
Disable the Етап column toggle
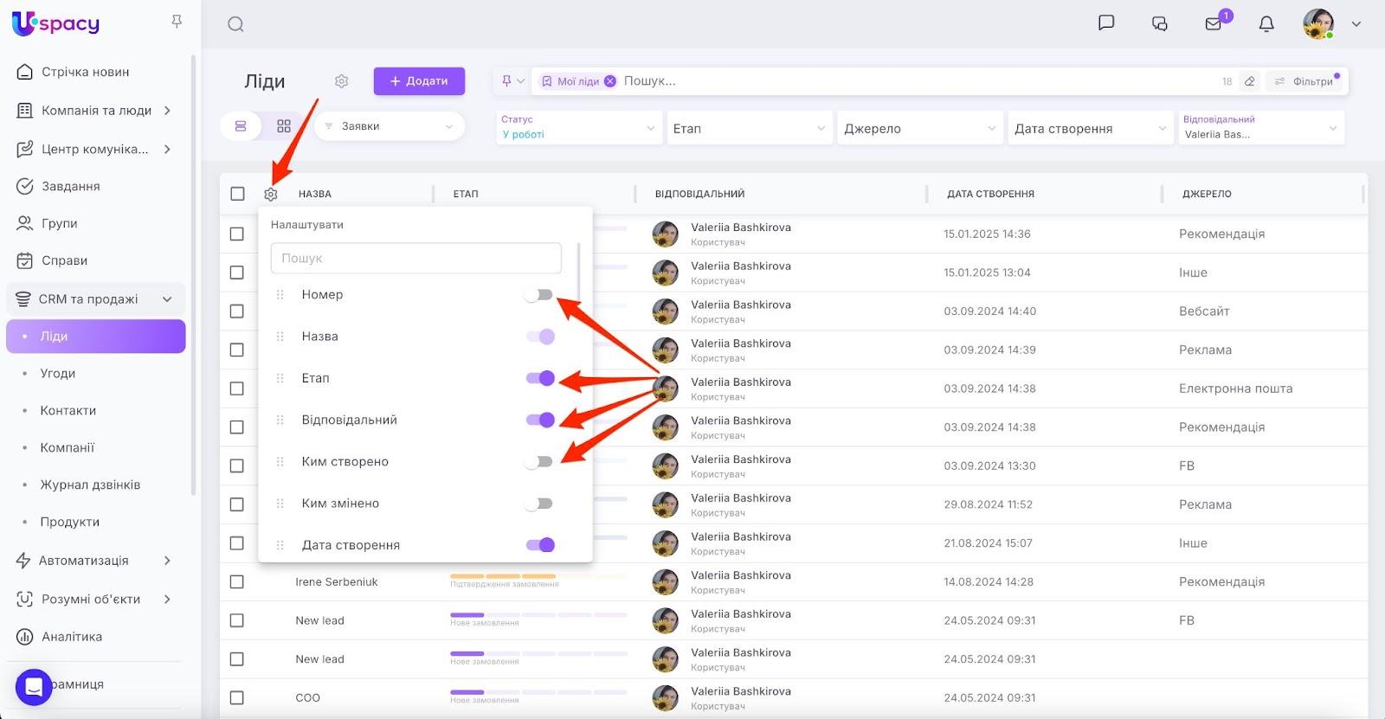[x=540, y=378]
